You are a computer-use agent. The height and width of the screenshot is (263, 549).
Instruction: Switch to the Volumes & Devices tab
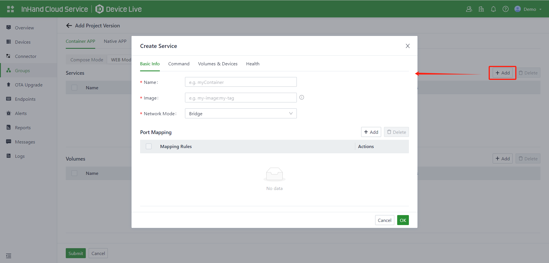pyautogui.click(x=218, y=64)
